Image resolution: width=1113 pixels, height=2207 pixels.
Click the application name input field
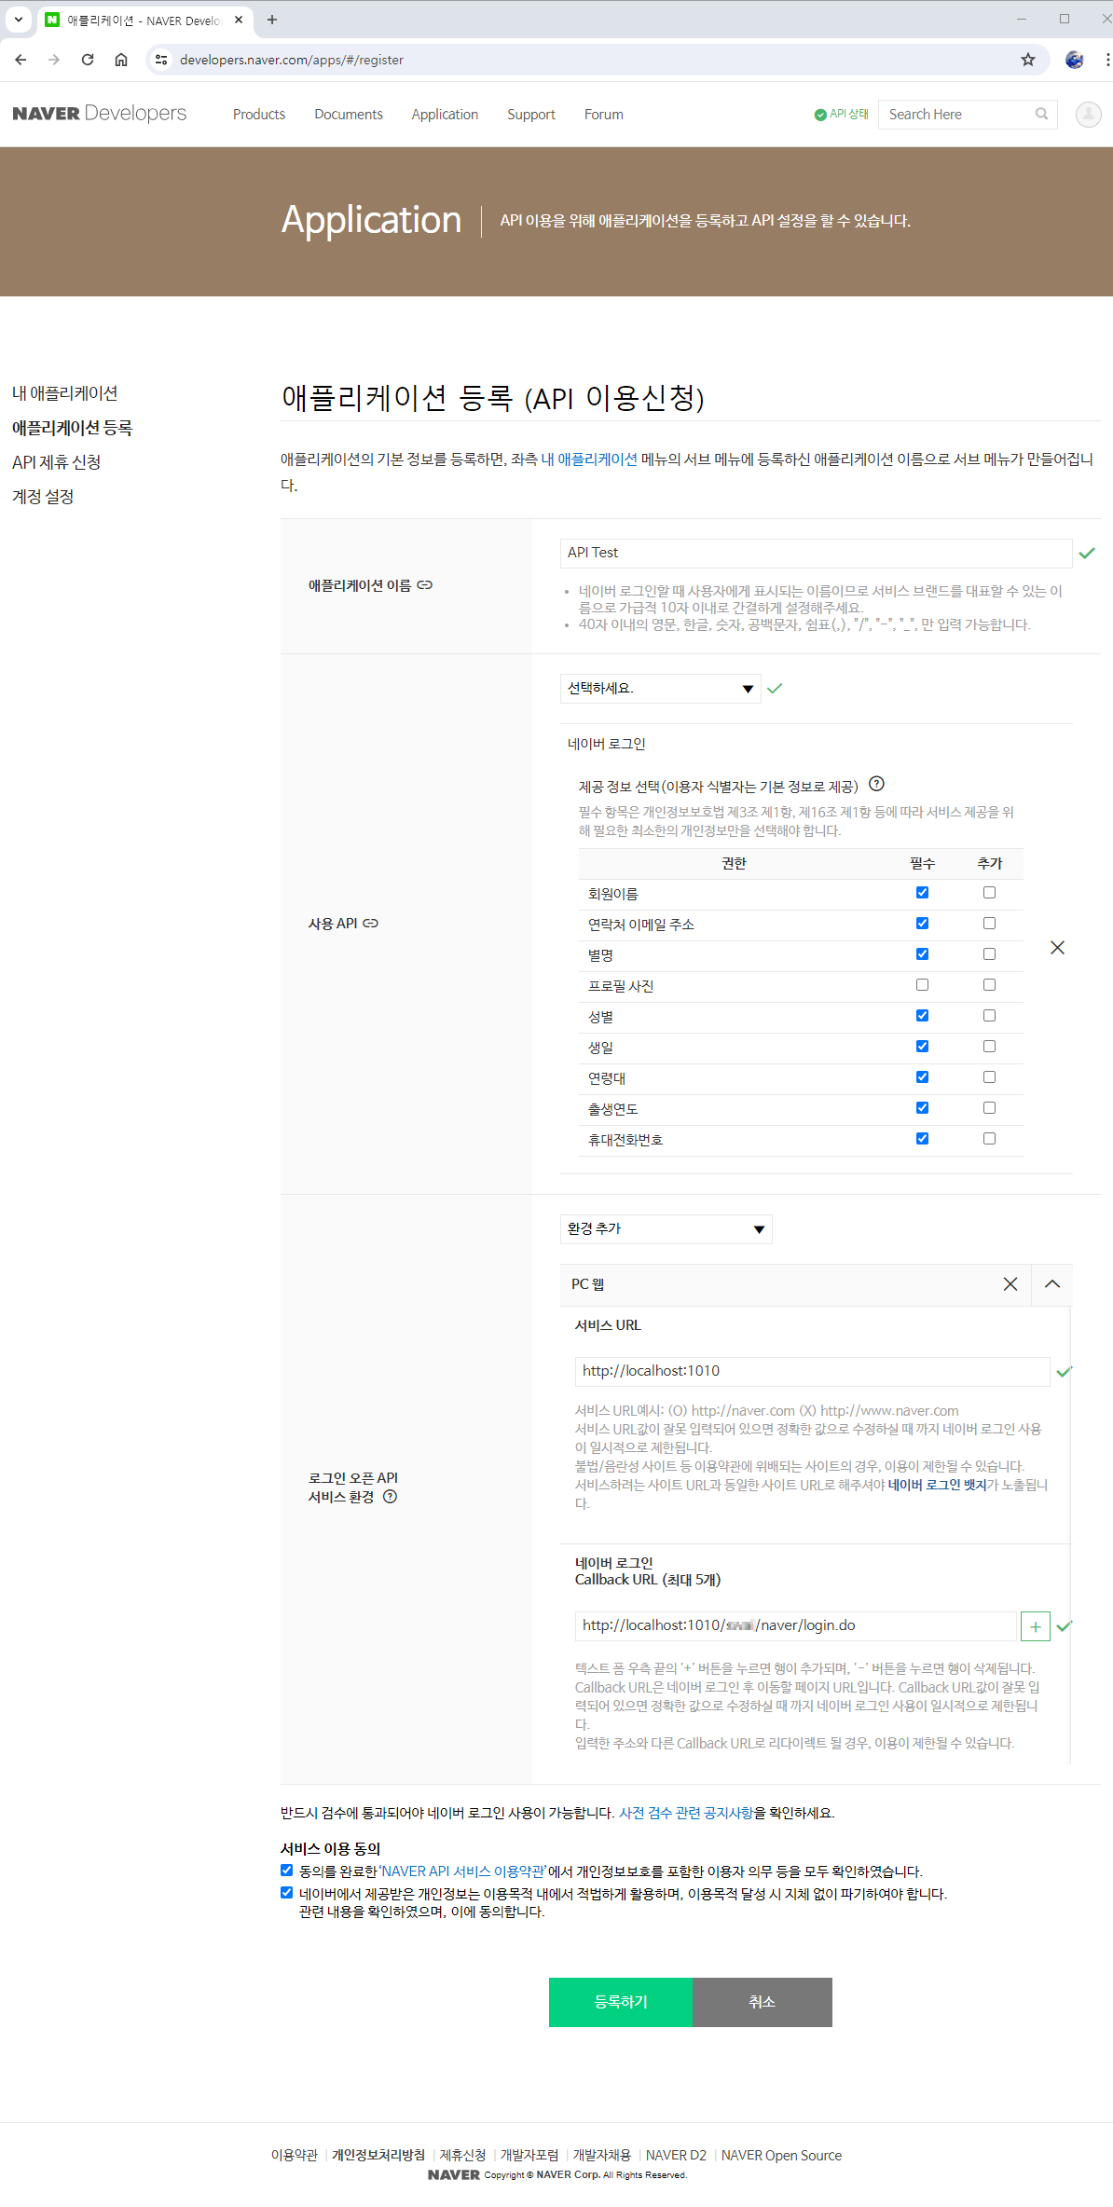[816, 553]
